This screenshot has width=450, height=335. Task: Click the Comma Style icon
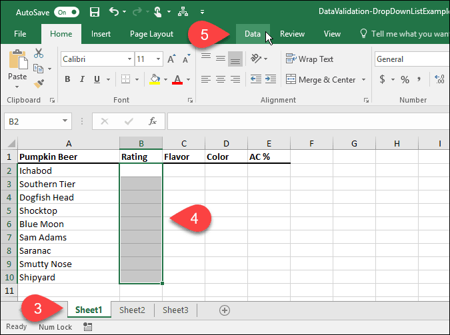coord(419,79)
